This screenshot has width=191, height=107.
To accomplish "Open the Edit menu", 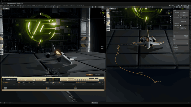I will pyautogui.click(x=5, y=5).
